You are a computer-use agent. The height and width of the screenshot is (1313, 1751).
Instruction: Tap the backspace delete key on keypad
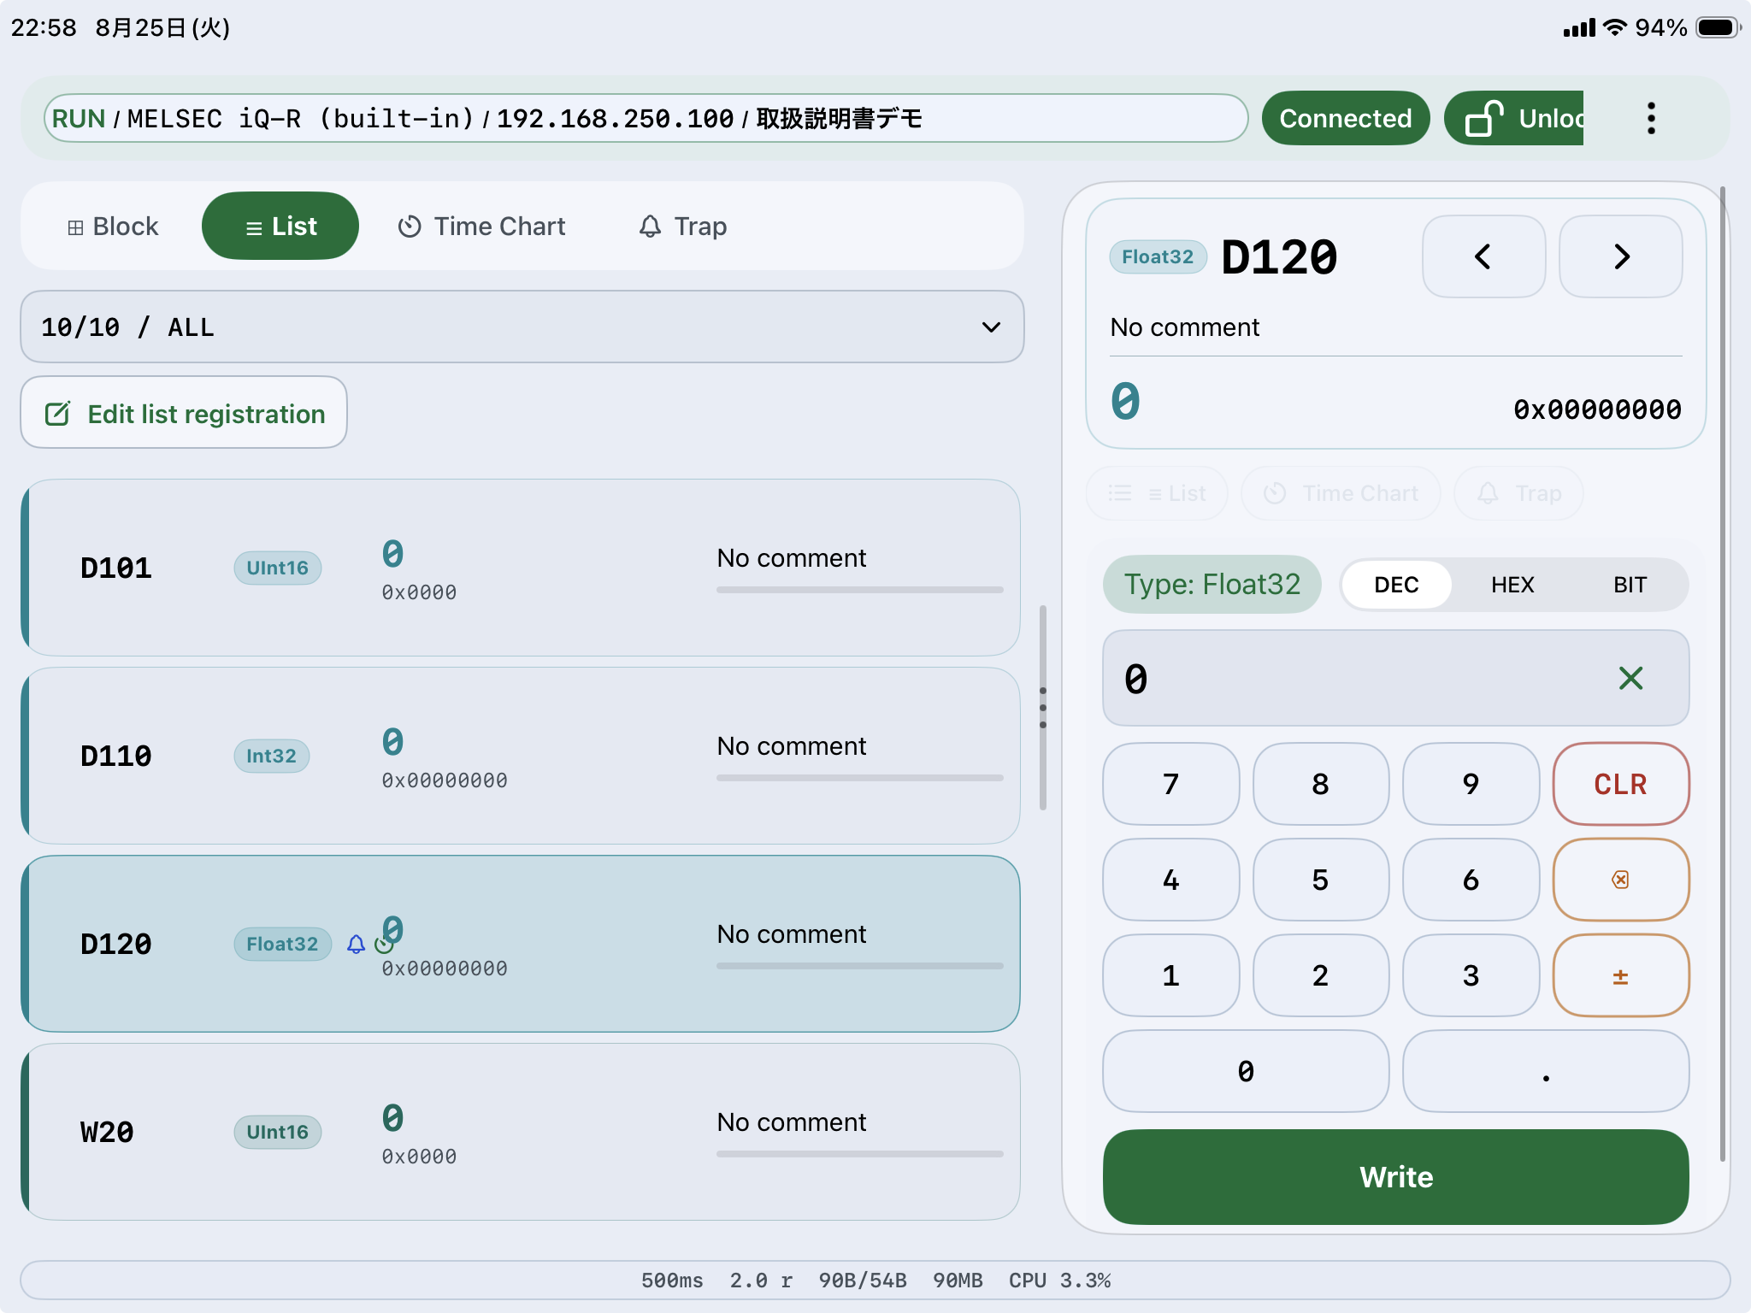(x=1620, y=880)
